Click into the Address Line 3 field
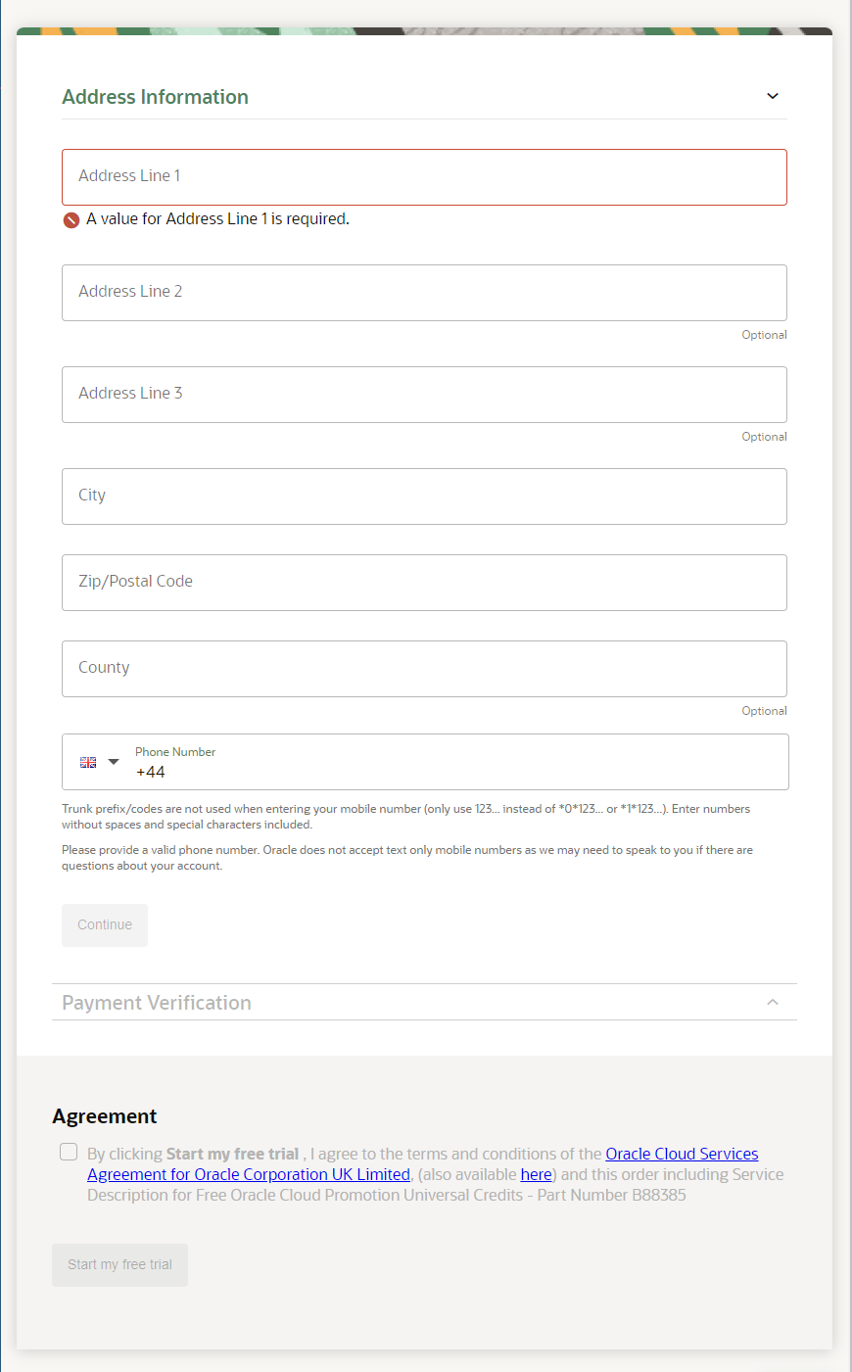This screenshot has width=852, height=1372. 424,395
